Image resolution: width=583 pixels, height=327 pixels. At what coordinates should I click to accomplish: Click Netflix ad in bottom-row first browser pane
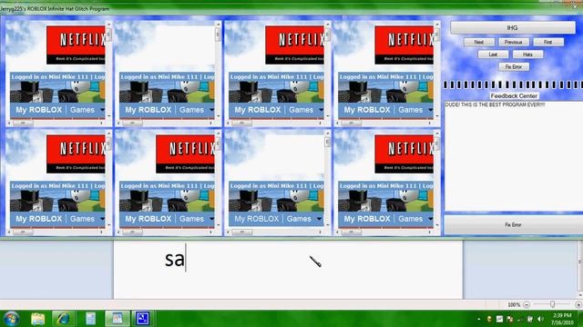pos(76,154)
